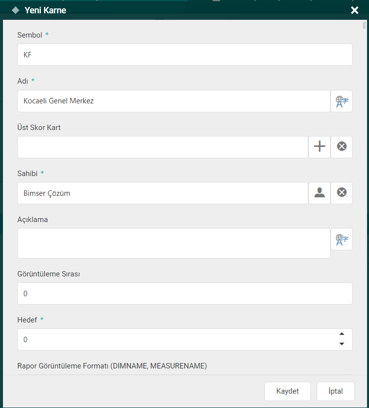Decrease the Hedef value with down arrow
The height and width of the screenshot is (408, 369).
pyautogui.click(x=342, y=344)
